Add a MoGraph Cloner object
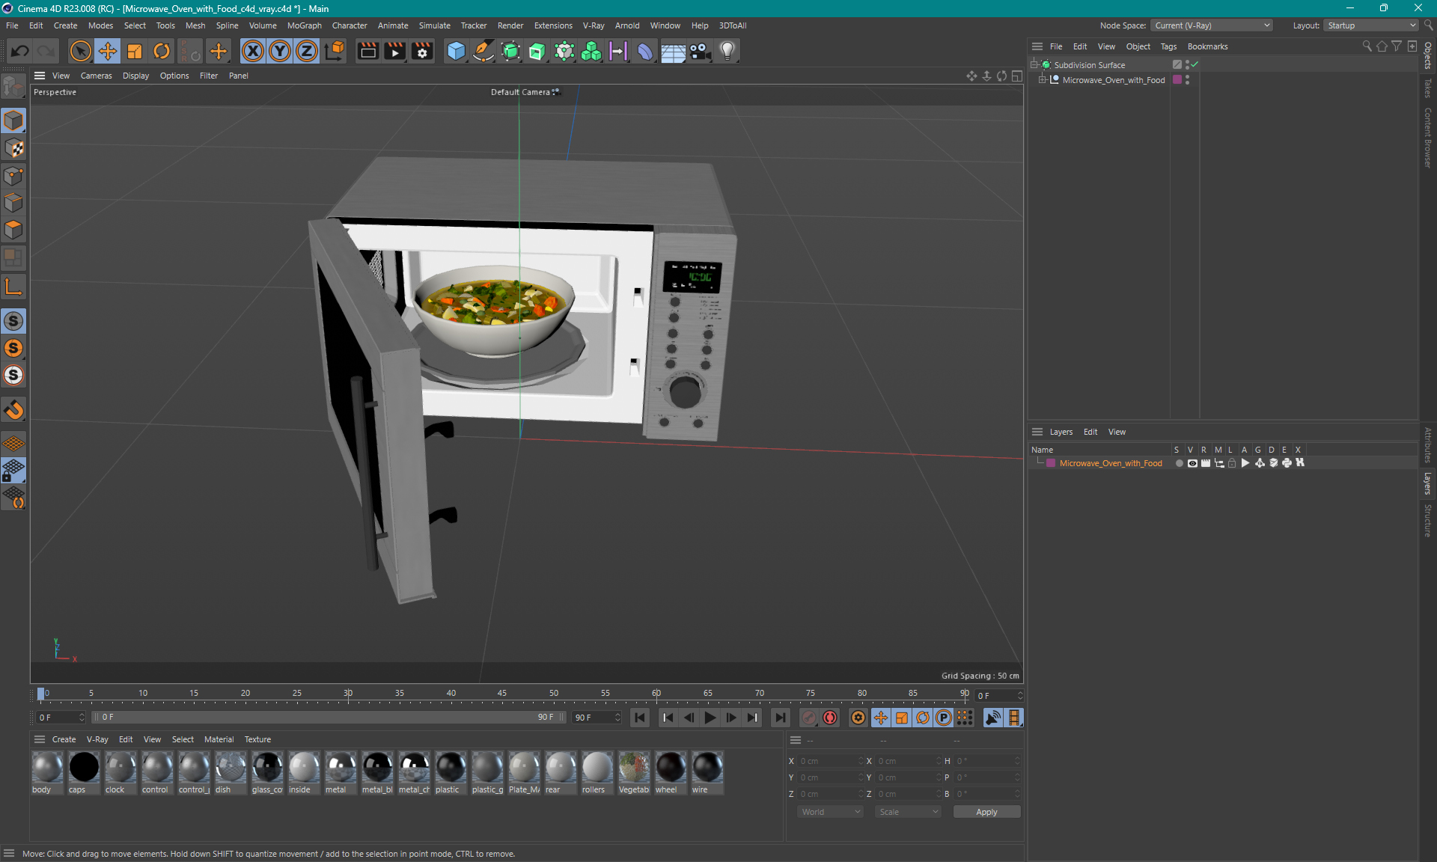Screen dimensions: 1437x862 tap(591, 51)
